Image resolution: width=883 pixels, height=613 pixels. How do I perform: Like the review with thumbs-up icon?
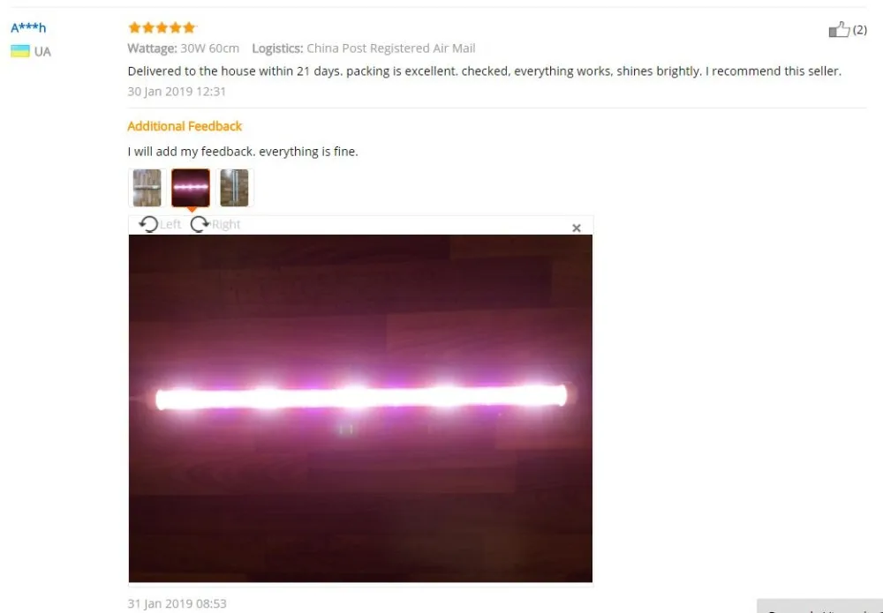click(839, 29)
